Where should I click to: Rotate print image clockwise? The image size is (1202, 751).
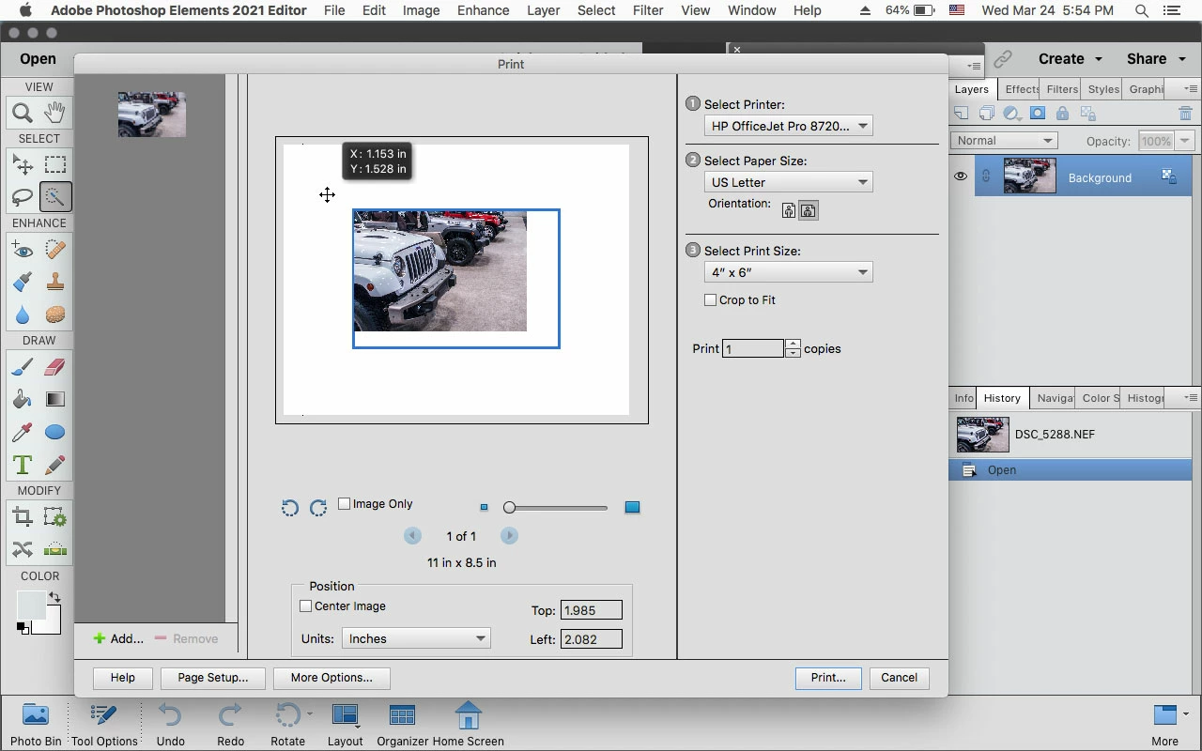tap(318, 508)
